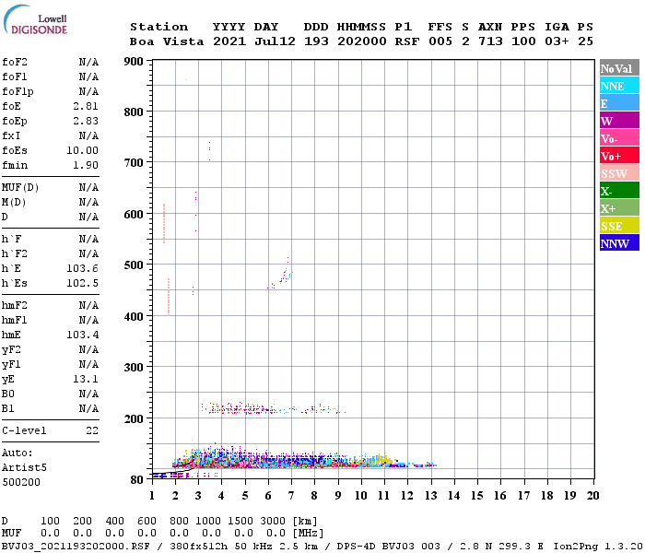Select the NNE cyan legend swatch
The height and width of the screenshot is (553, 645).
tap(619, 86)
